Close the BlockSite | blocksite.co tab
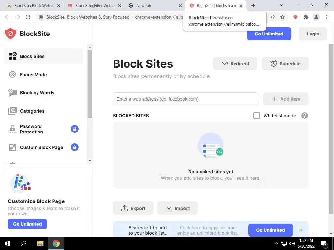Viewport: 334px width, 250px height. pyautogui.click(x=241, y=6)
